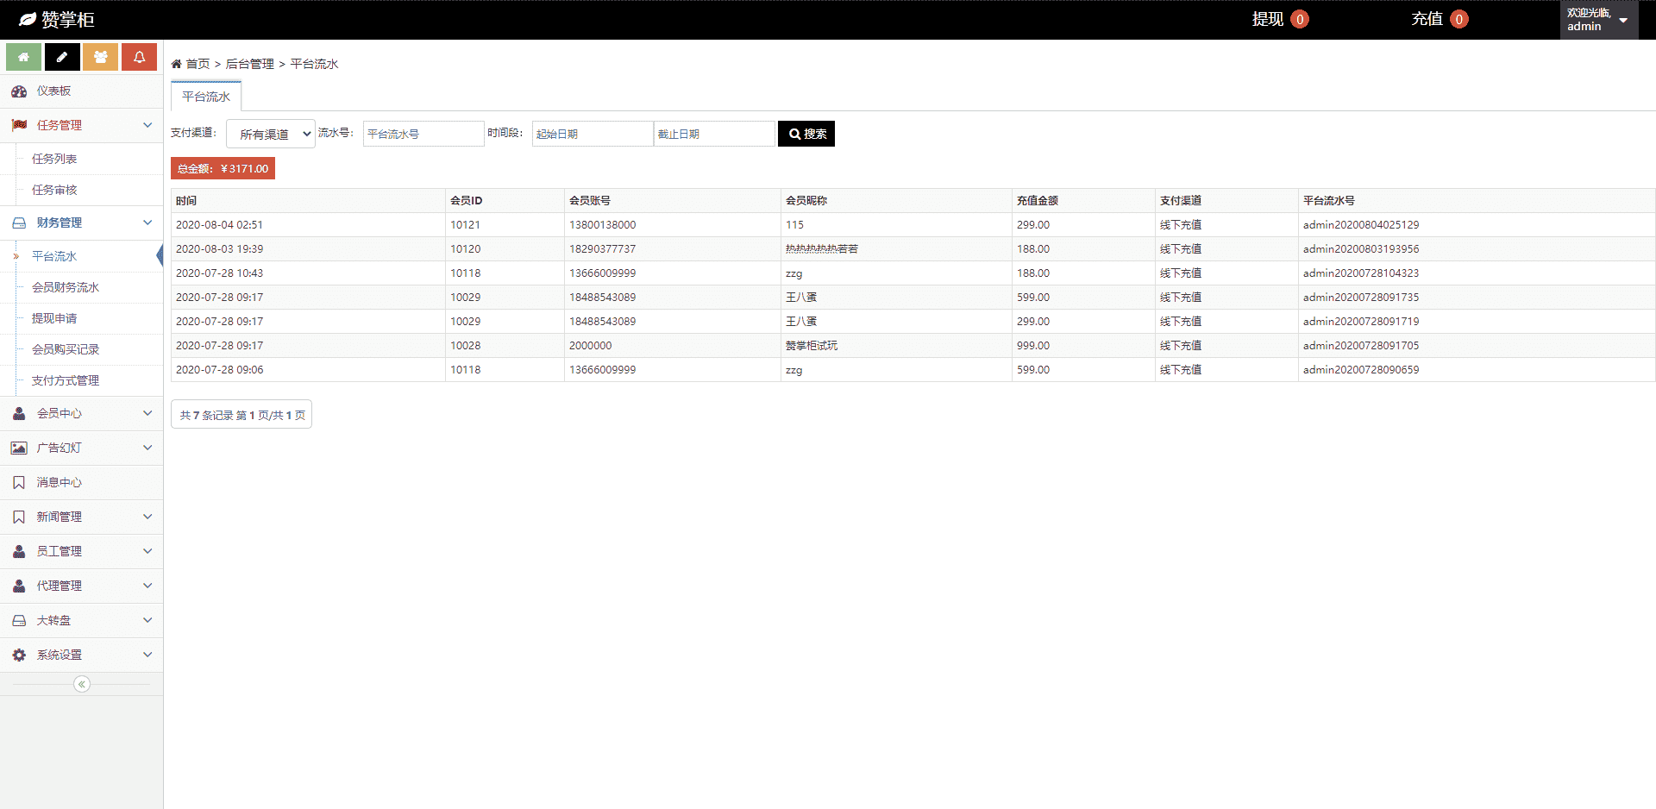Click the 广告幻灯 image icon
1656x809 pixels.
pos(19,448)
